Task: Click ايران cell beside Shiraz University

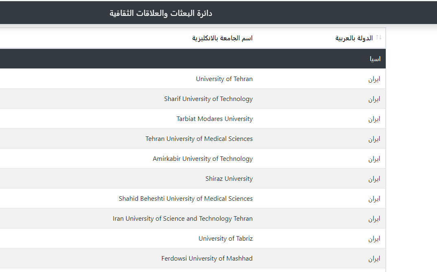Action: pyautogui.click(x=374, y=179)
